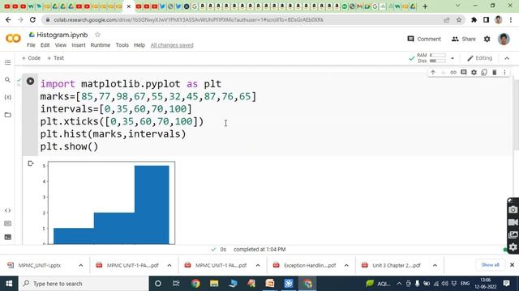
Task: Open Google account avatar in Colab header
Action: click(x=504, y=39)
